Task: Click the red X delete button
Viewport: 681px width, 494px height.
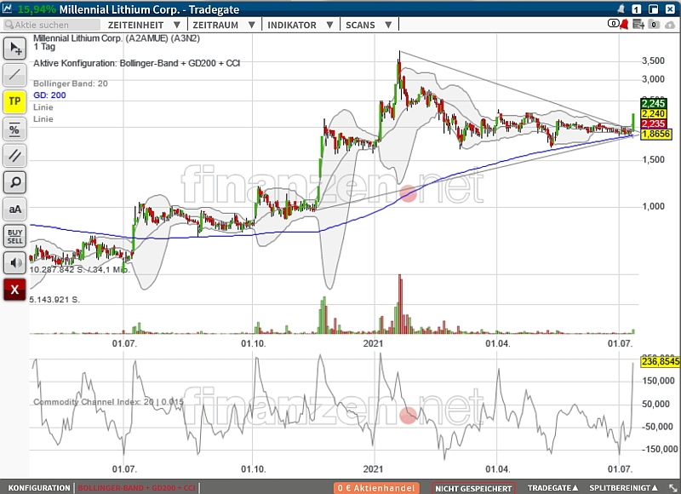Action: (x=15, y=290)
